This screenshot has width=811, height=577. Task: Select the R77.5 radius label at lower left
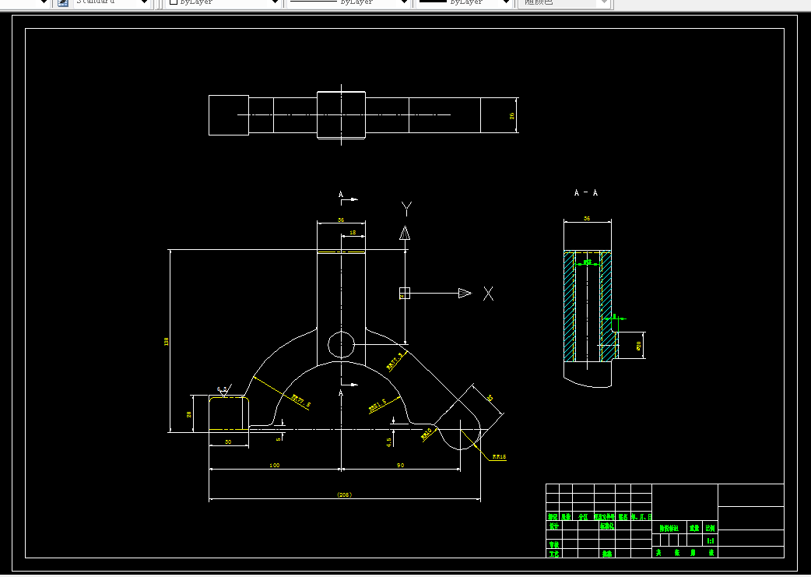pyautogui.click(x=301, y=401)
